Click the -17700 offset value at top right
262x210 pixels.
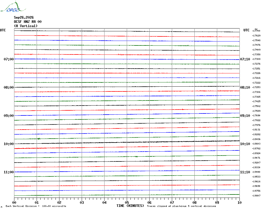click(256, 31)
